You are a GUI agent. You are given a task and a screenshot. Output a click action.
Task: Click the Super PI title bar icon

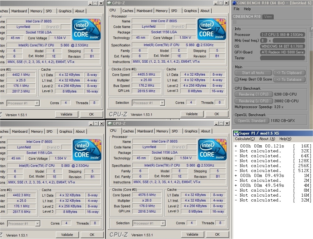point(236,133)
